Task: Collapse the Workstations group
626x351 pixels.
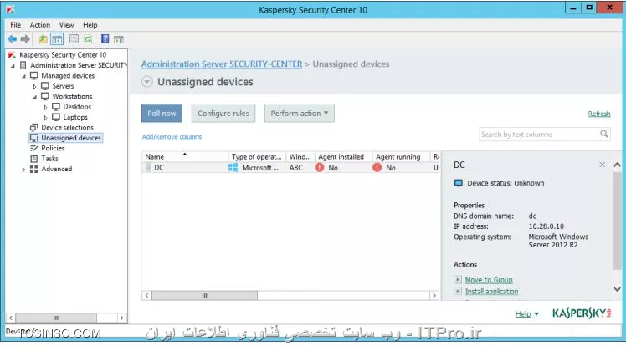Action: (35, 97)
